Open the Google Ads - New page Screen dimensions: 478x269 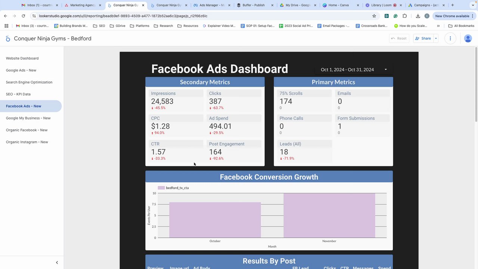point(21,70)
